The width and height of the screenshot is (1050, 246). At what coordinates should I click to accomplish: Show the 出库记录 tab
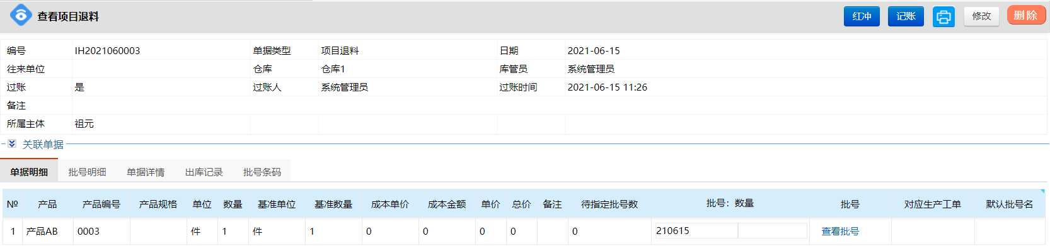pyautogui.click(x=204, y=172)
